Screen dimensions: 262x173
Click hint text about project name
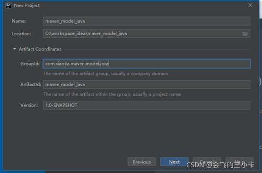112,94
